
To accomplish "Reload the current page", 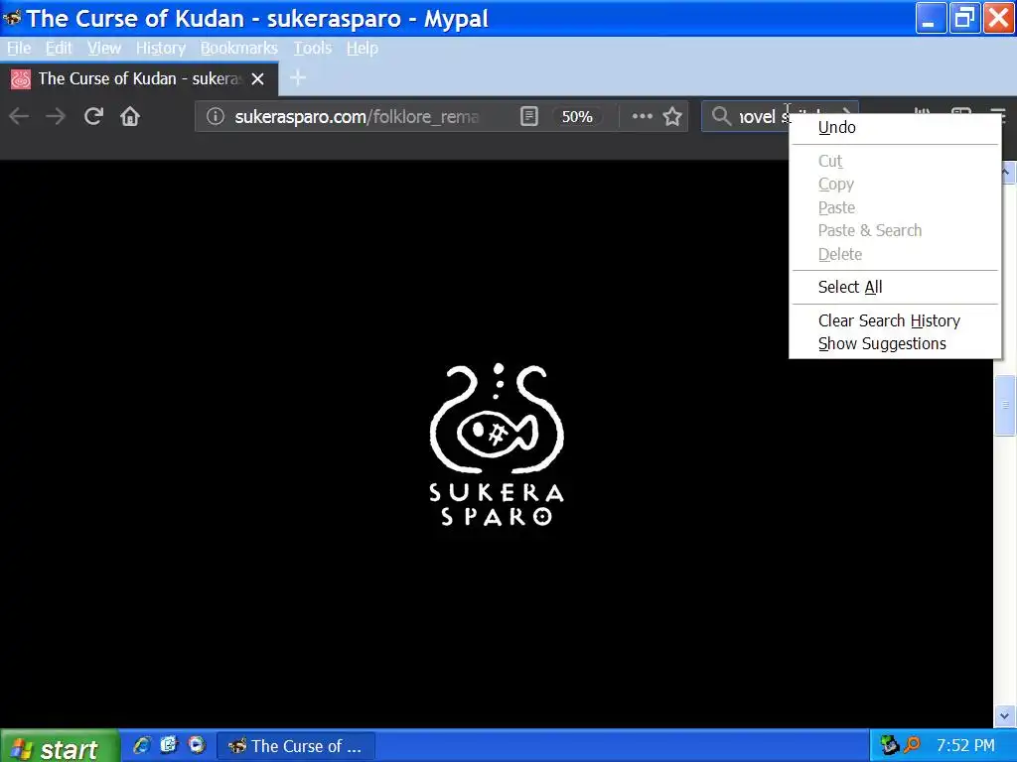I will point(93,117).
